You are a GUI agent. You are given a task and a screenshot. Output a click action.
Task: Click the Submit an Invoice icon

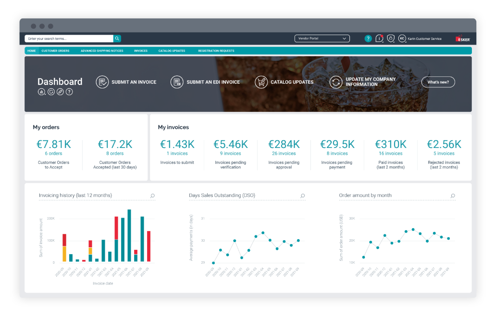click(x=102, y=82)
